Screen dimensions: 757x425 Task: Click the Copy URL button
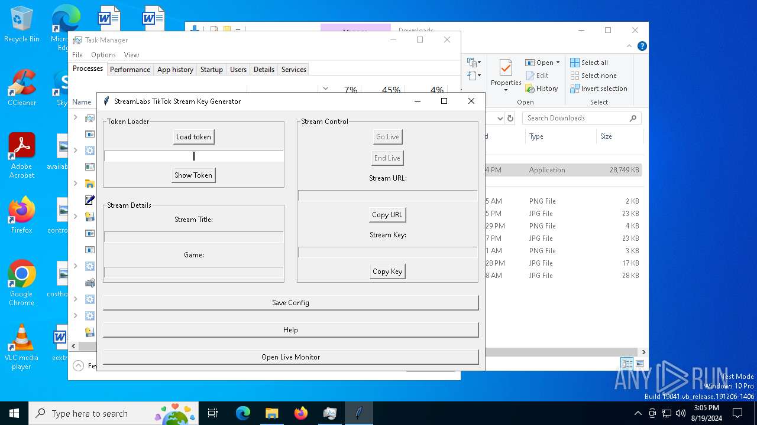(x=387, y=215)
